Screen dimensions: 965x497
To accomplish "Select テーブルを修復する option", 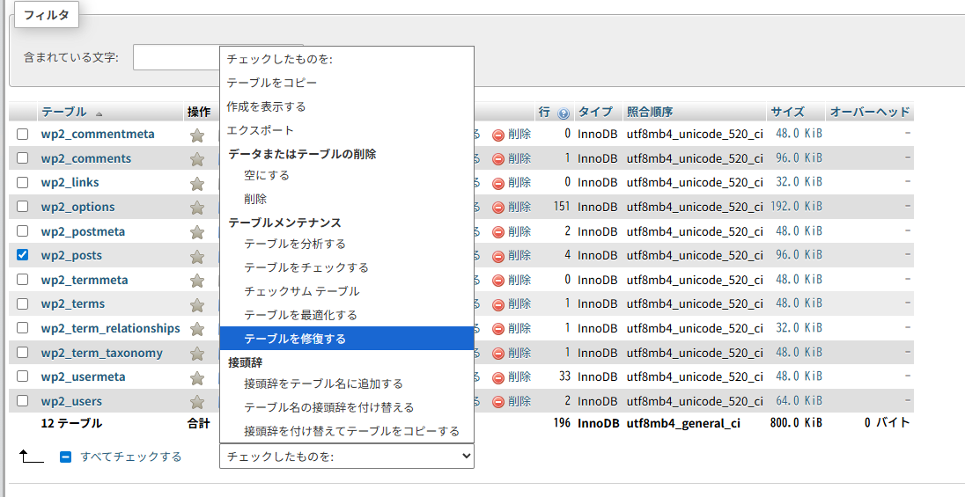I will 347,339.
